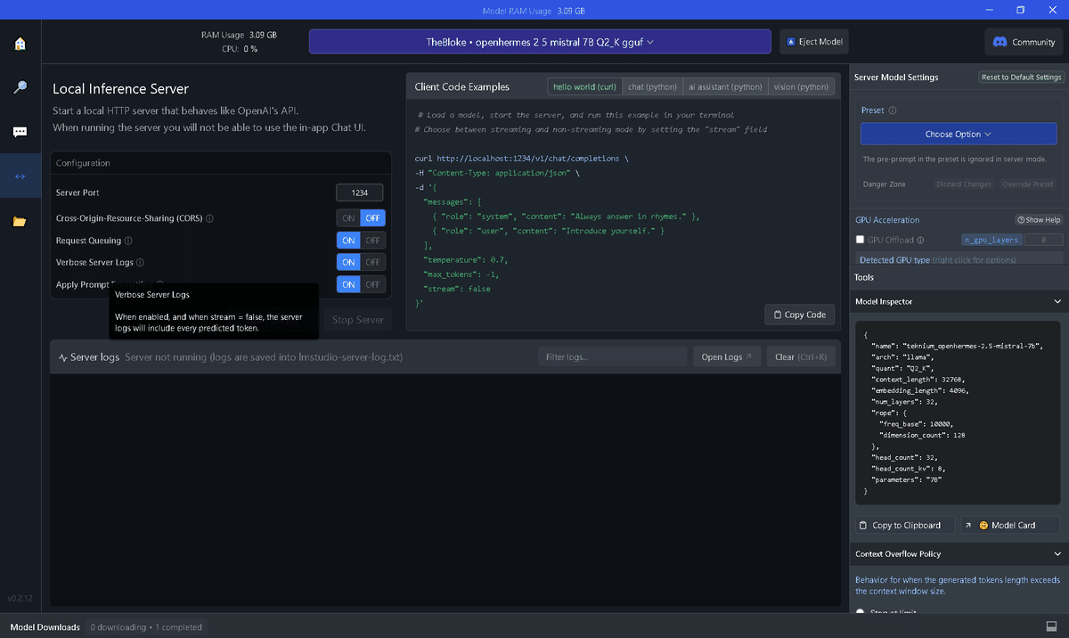
Task: Click Reset to Default Settings
Action: (1021, 78)
